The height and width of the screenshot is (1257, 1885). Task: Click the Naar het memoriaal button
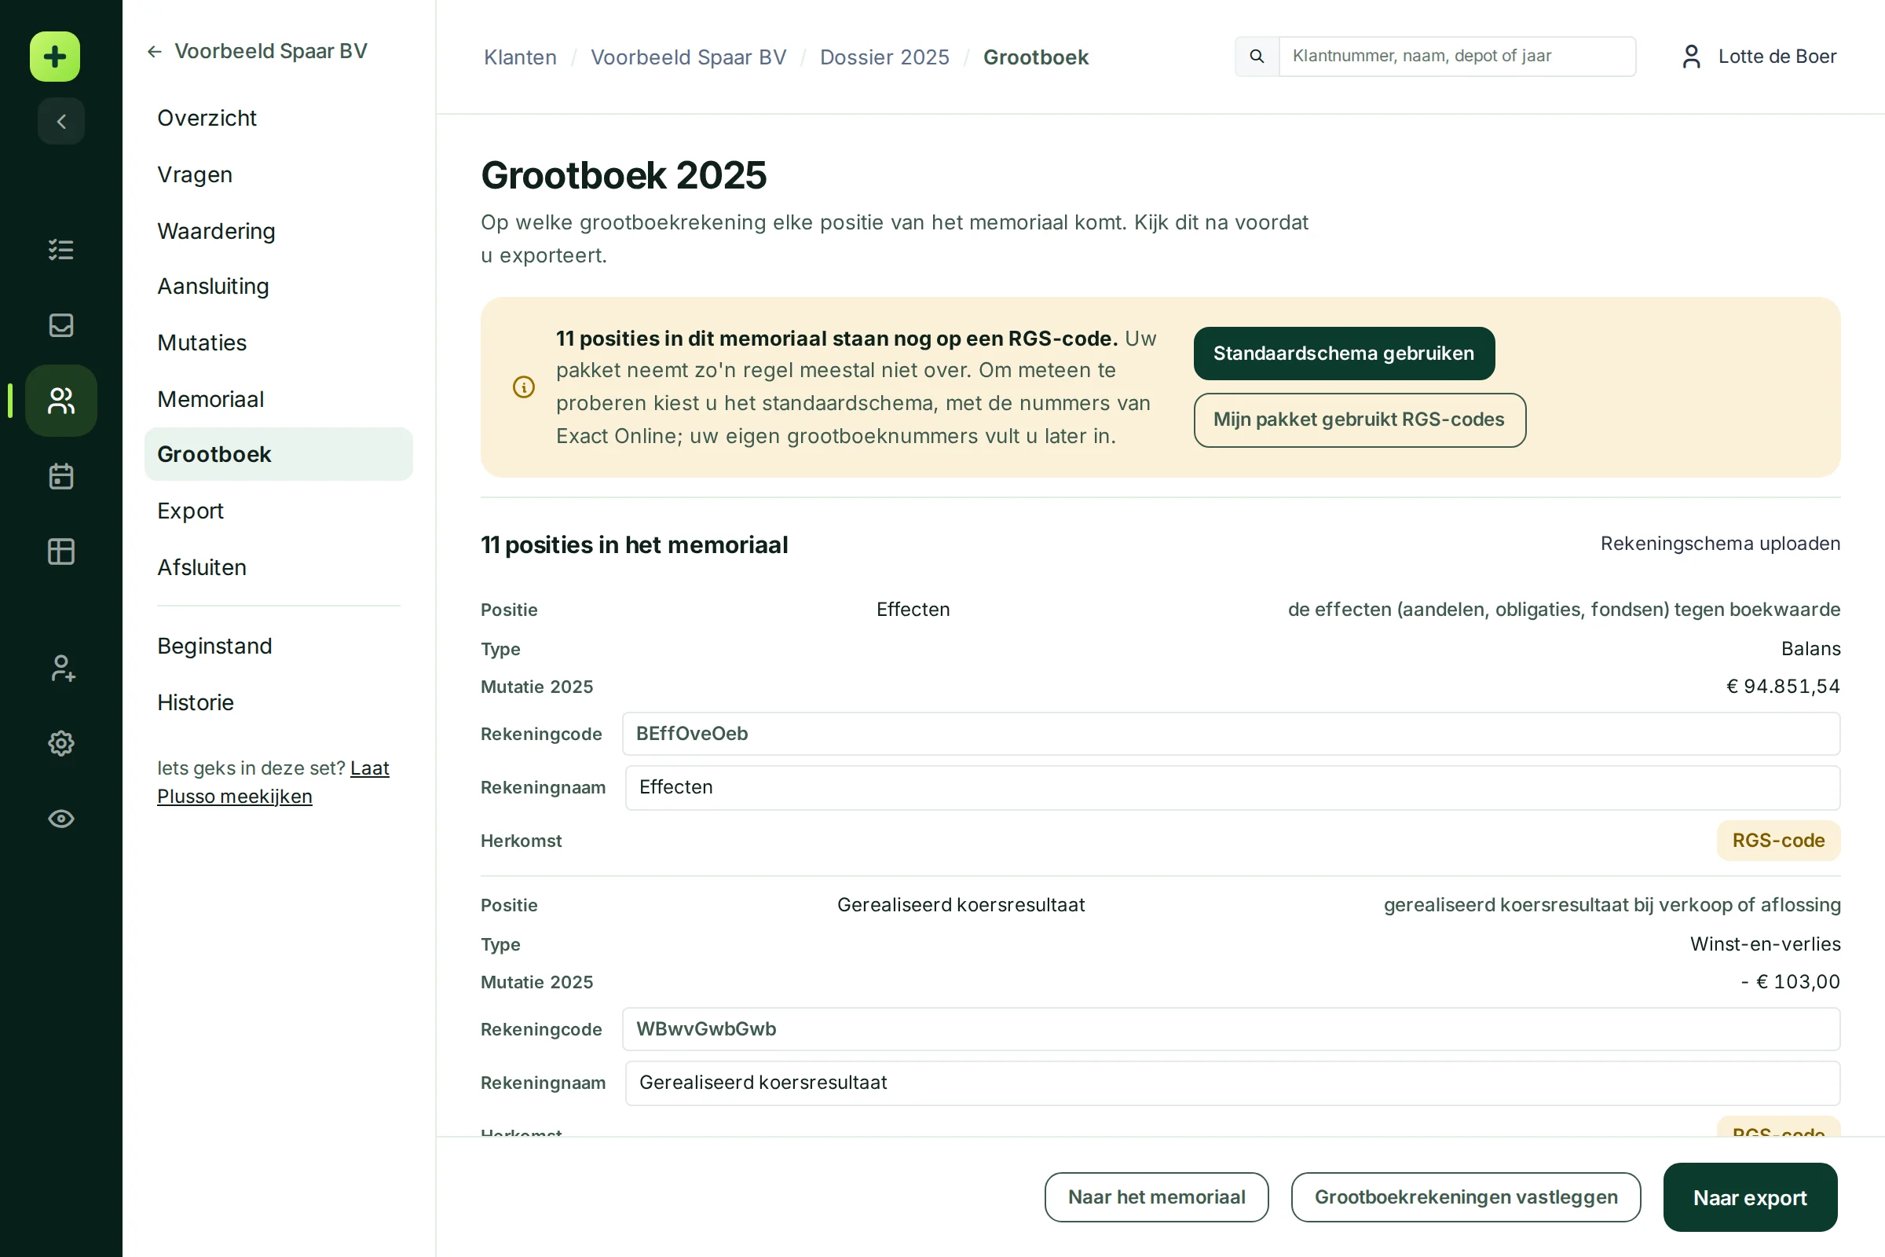[1156, 1197]
